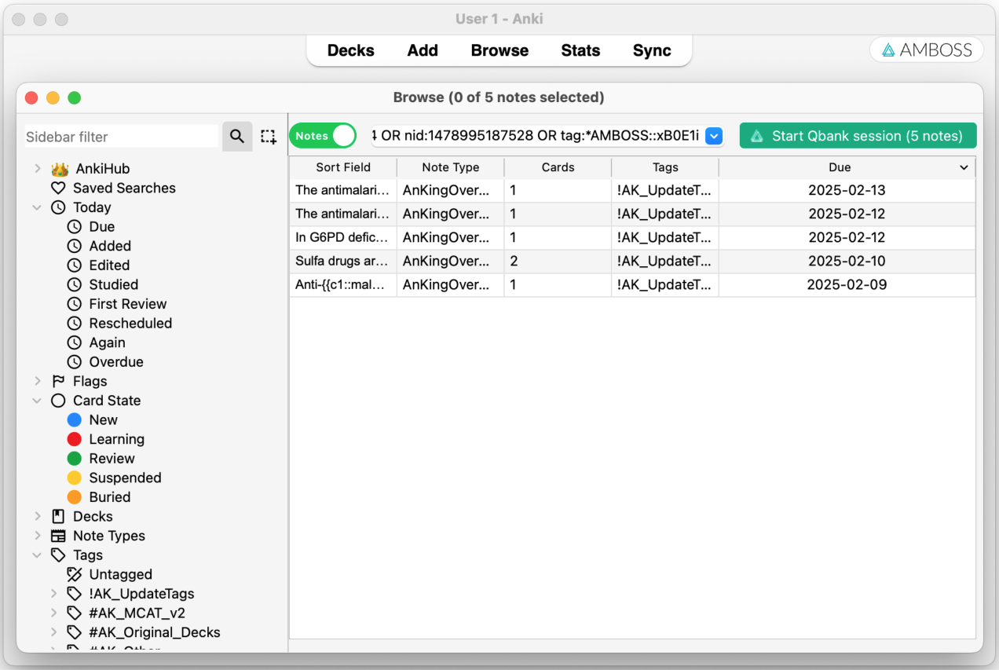Start Qbank session with 5 notes
Viewport: 999px width, 670px height.
(858, 136)
